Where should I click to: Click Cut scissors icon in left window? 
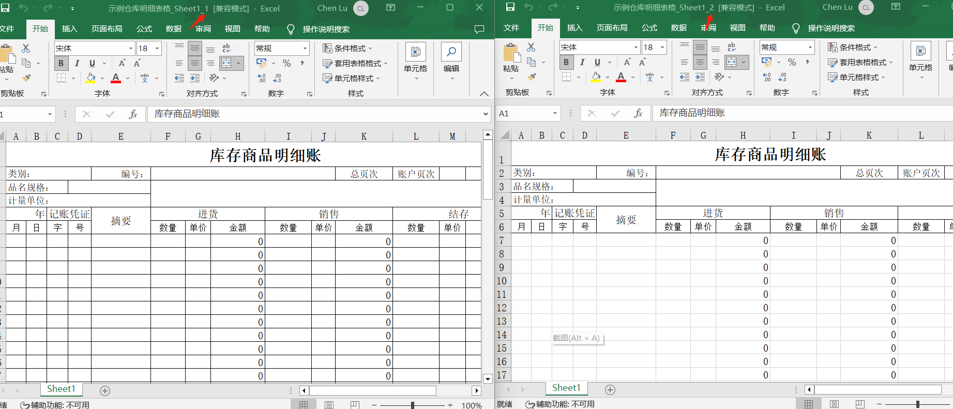coord(26,48)
